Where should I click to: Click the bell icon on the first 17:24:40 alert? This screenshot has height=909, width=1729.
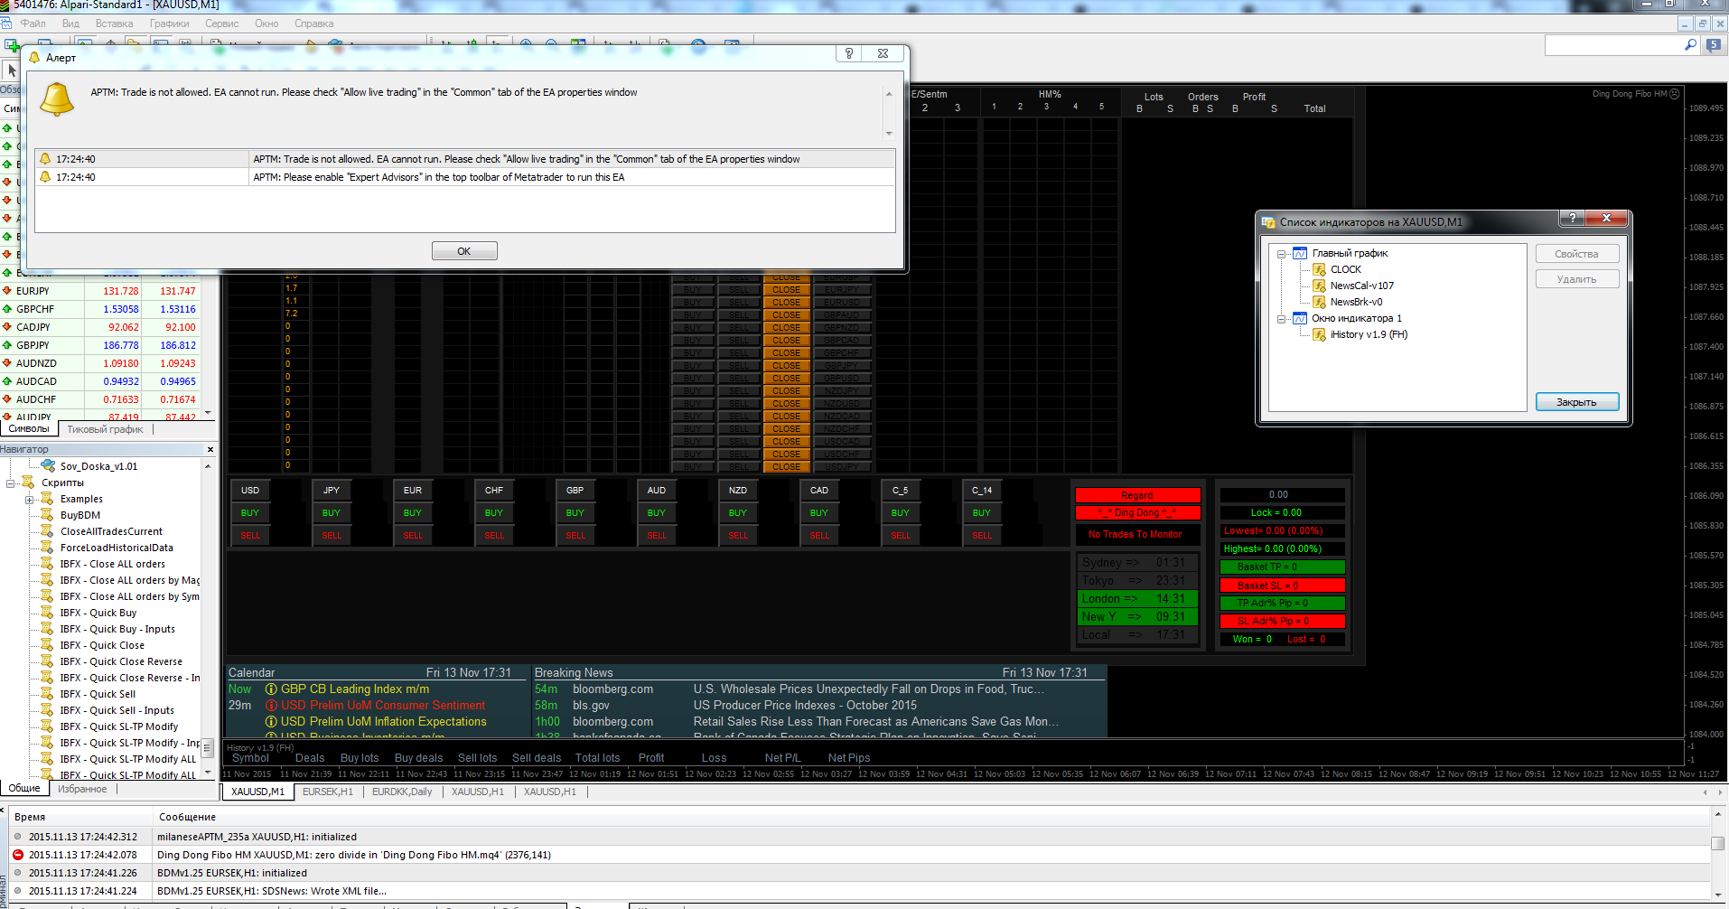coord(45,159)
